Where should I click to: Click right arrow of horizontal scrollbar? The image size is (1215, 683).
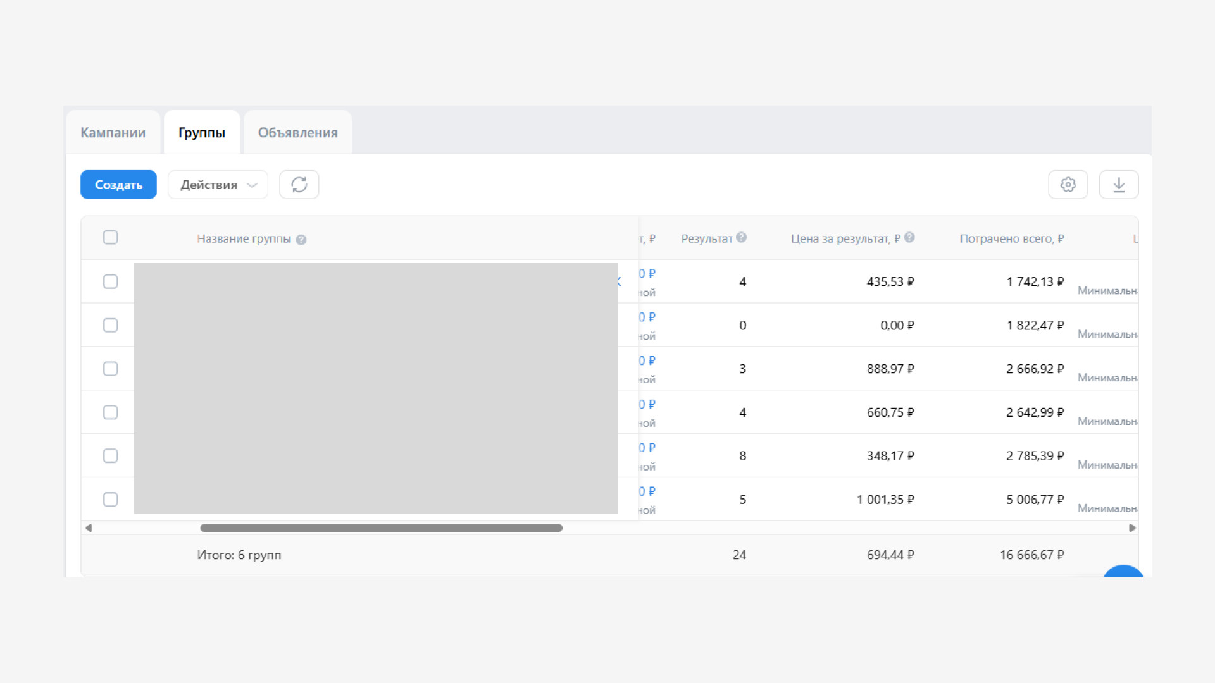tap(1132, 528)
